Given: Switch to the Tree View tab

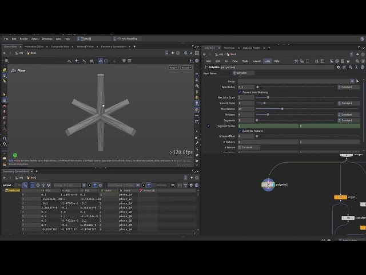Looking at the screenshot, I should coord(229,48).
